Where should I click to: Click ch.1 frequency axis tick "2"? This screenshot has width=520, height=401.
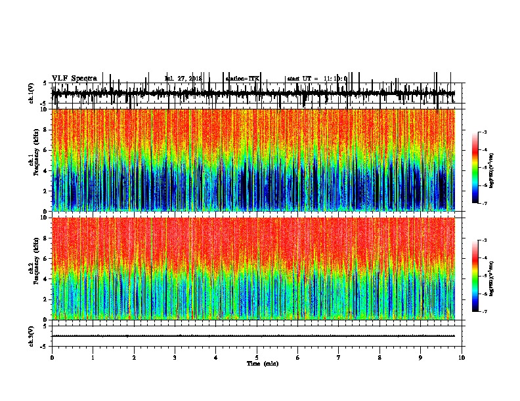click(46, 191)
